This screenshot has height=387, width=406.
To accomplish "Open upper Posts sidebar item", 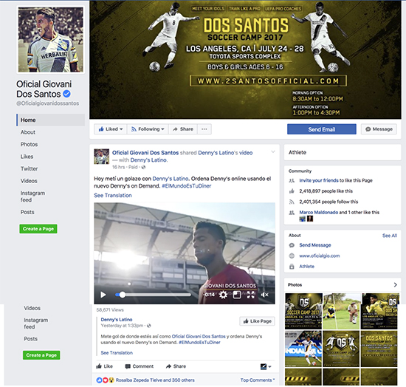I will point(27,212).
